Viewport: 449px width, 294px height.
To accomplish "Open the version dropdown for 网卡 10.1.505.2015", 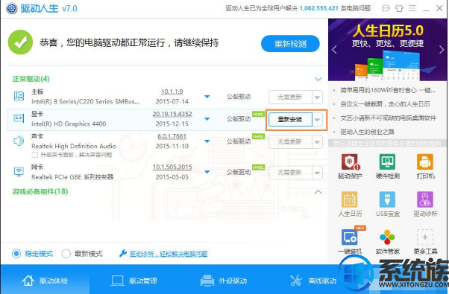I will (x=207, y=172).
